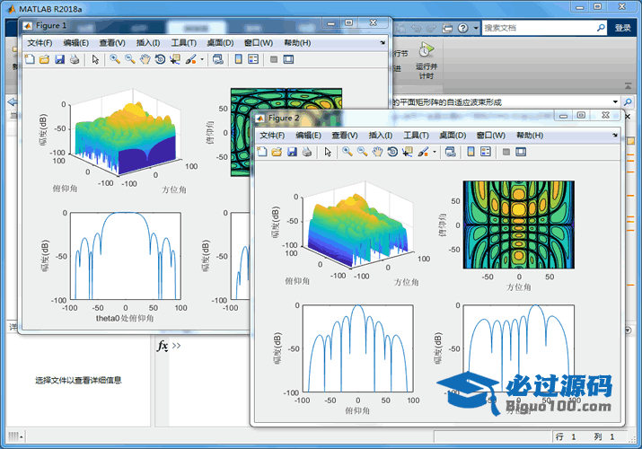642x449 pixels.
Task: Click the Print icon in Figure 1 toolbar
Action: click(75, 59)
